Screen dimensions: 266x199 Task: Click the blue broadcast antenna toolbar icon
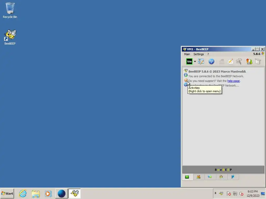coord(211,61)
